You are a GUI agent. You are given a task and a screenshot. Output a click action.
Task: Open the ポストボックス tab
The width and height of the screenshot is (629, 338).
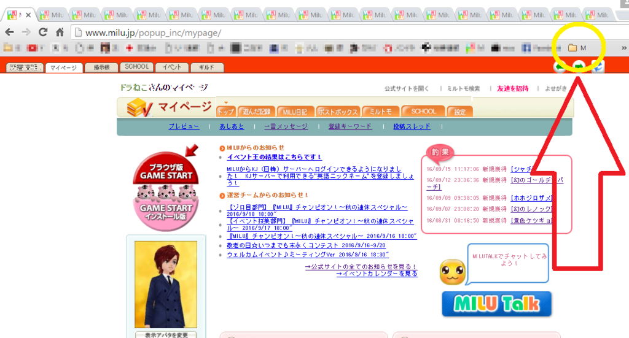[x=338, y=112]
